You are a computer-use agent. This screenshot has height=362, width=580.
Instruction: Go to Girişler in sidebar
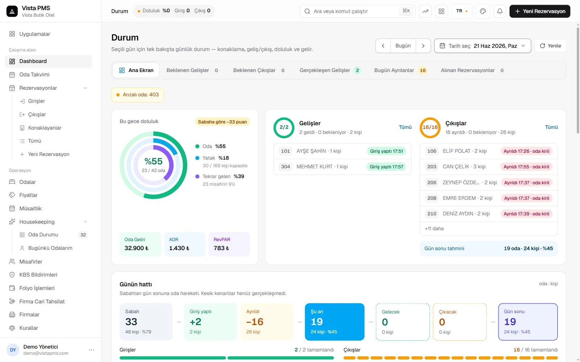[x=53, y=101]
